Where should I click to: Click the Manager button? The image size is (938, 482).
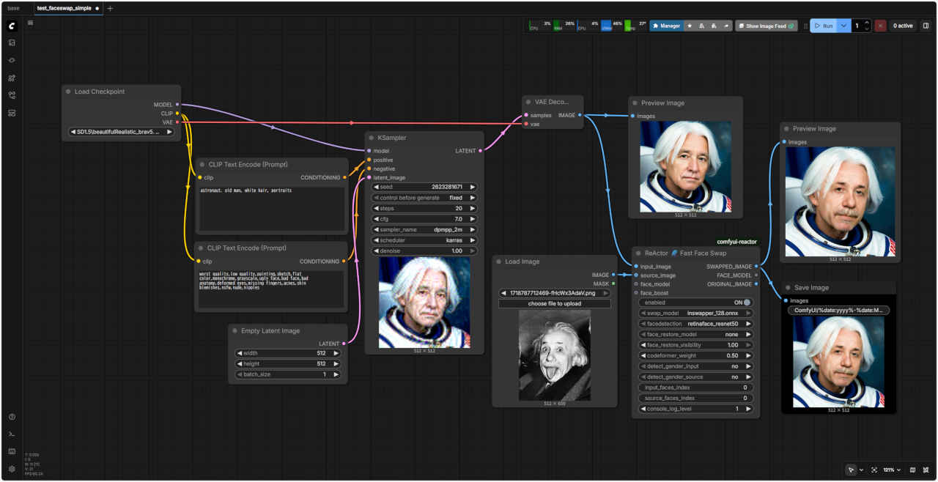click(x=666, y=26)
